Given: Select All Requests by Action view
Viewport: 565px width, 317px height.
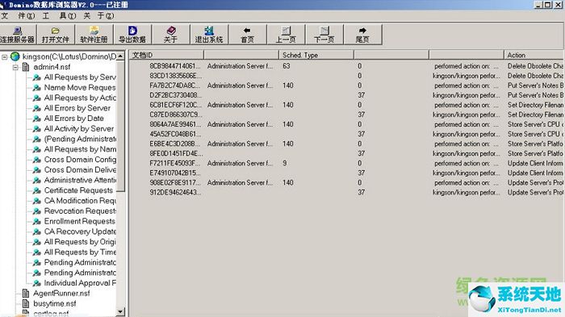Looking at the screenshot, I should pos(80,98).
